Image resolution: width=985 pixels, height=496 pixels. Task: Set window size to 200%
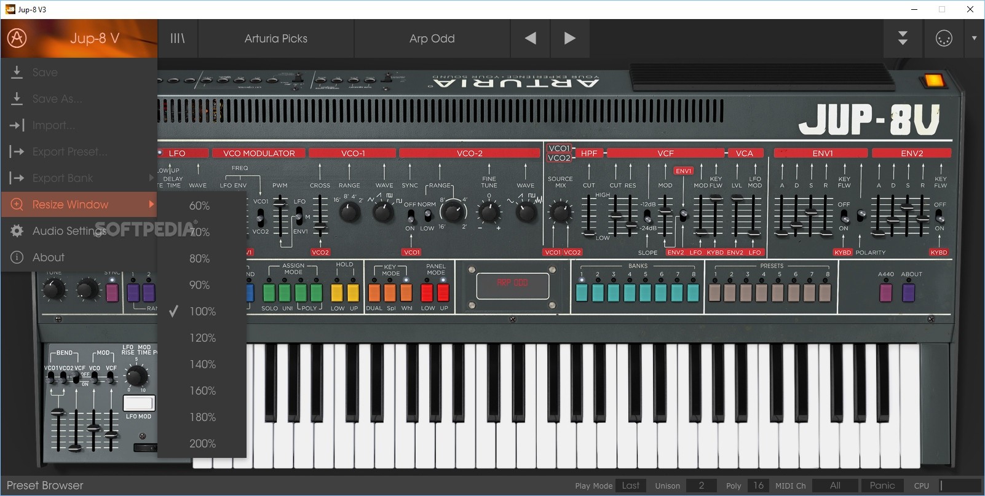[x=202, y=444]
